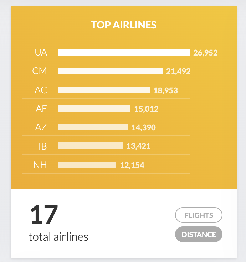Image resolution: width=246 pixels, height=262 pixels.
Task: Click the total airlines caption
Action: coord(58,237)
